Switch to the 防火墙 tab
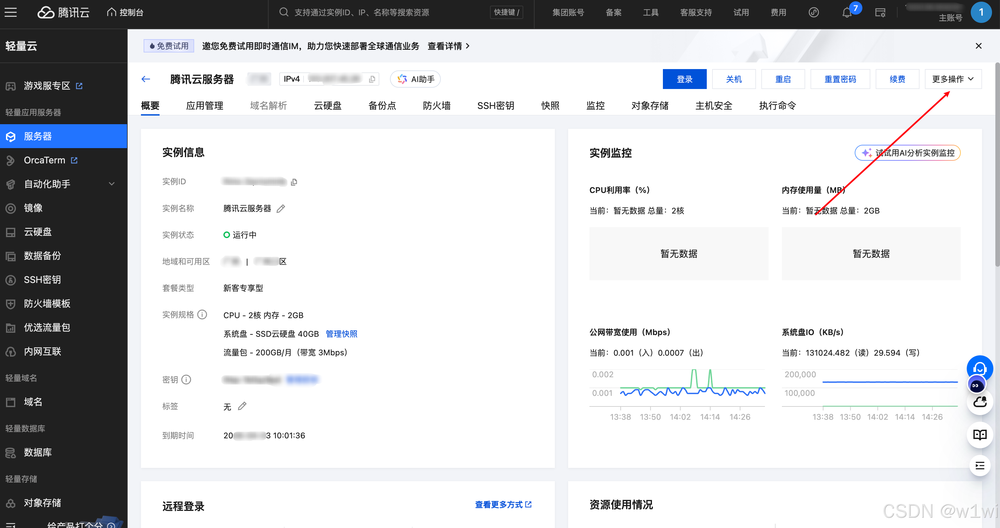This screenshot has height=528, width=1000. (x=436, y=106)
